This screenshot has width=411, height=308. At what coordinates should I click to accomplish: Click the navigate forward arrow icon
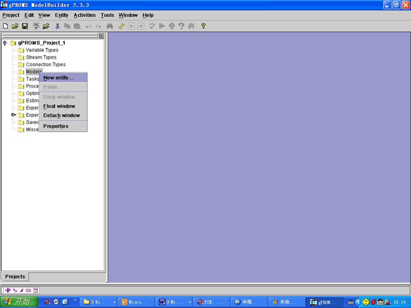point(141,26)
